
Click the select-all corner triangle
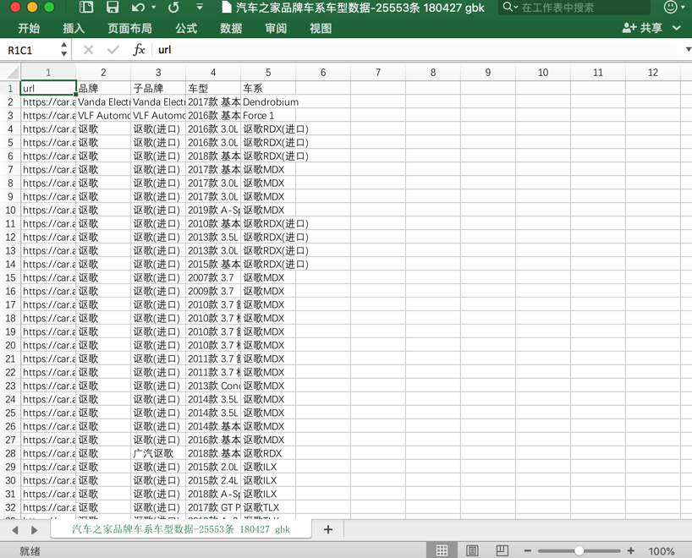[x=13, y=73]
